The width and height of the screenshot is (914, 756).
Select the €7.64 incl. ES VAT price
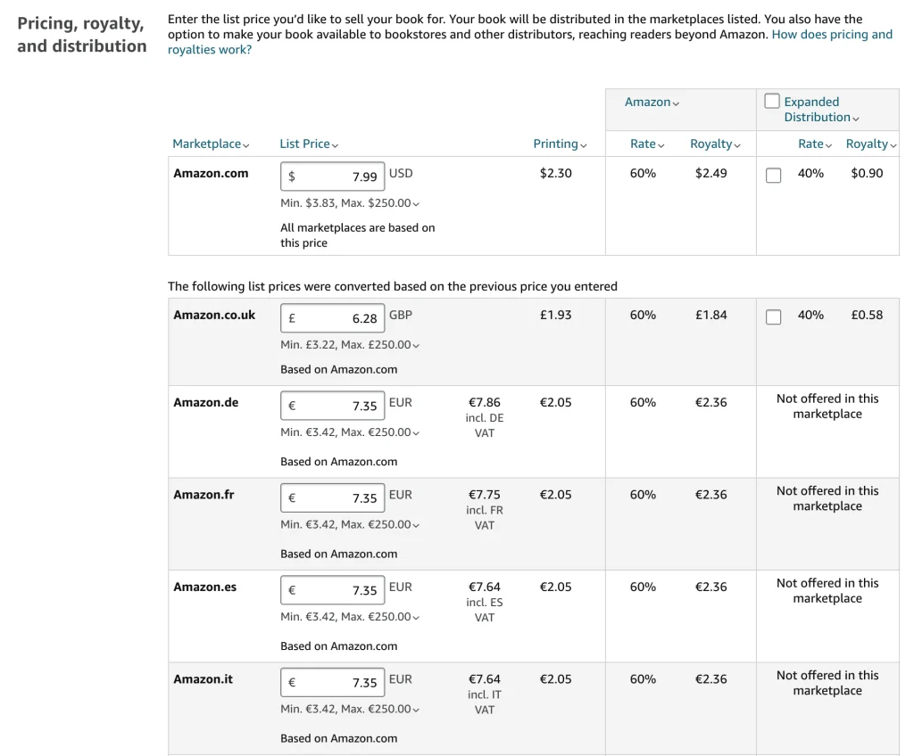pos(485,602)
